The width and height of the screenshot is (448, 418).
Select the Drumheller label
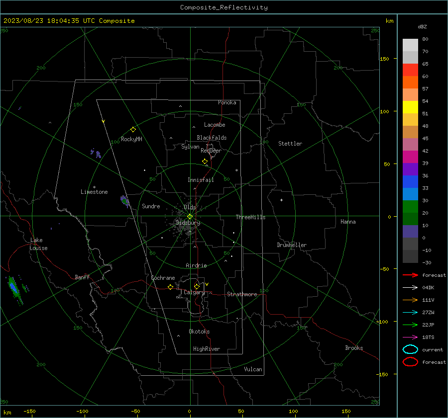[x=292, y=245]
